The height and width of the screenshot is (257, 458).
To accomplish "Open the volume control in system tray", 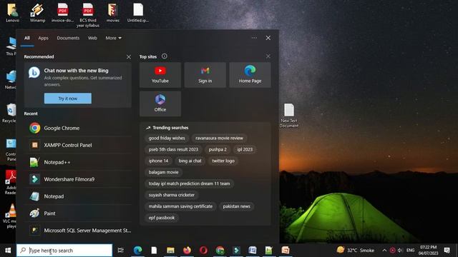I will click(x=400, y=251).
